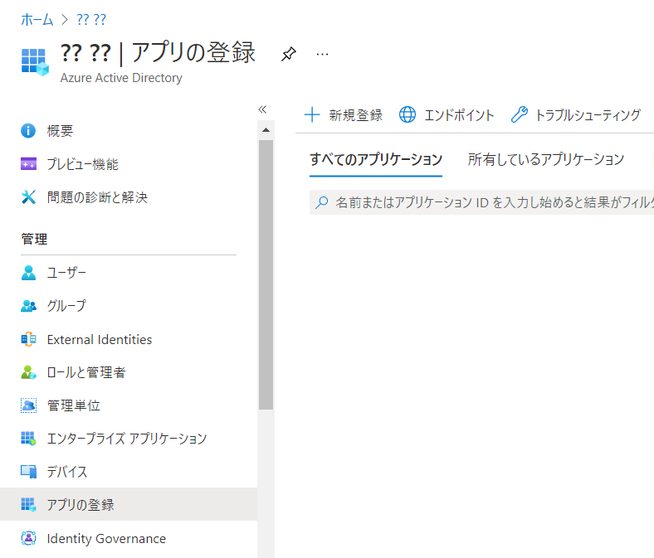The width and height of the screenshot is (654, 558).
Task: Click the wrench icon for トラブルシューティング
Action: click(x=520, y=114)
